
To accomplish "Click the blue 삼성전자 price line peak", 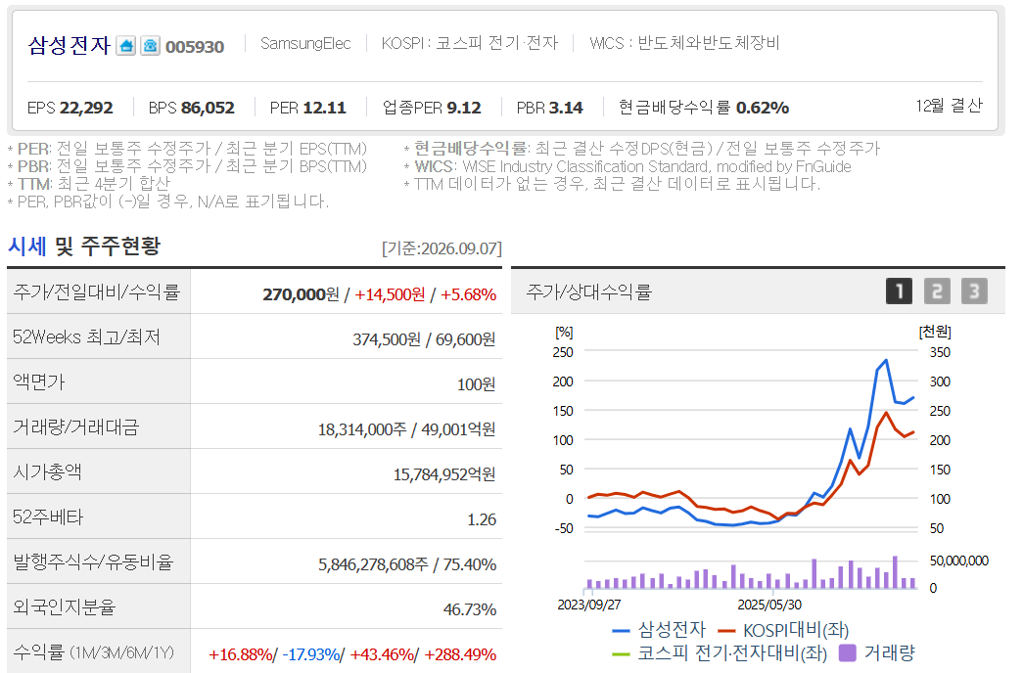I will point(885,360).
